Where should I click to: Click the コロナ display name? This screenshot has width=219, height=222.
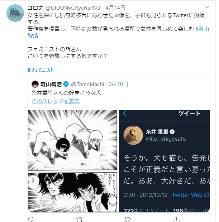pos(35,8)
